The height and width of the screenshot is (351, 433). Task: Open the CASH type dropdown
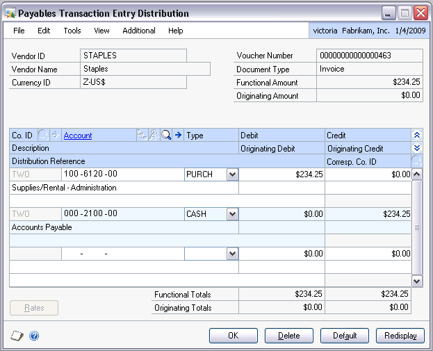coord(232,215)
